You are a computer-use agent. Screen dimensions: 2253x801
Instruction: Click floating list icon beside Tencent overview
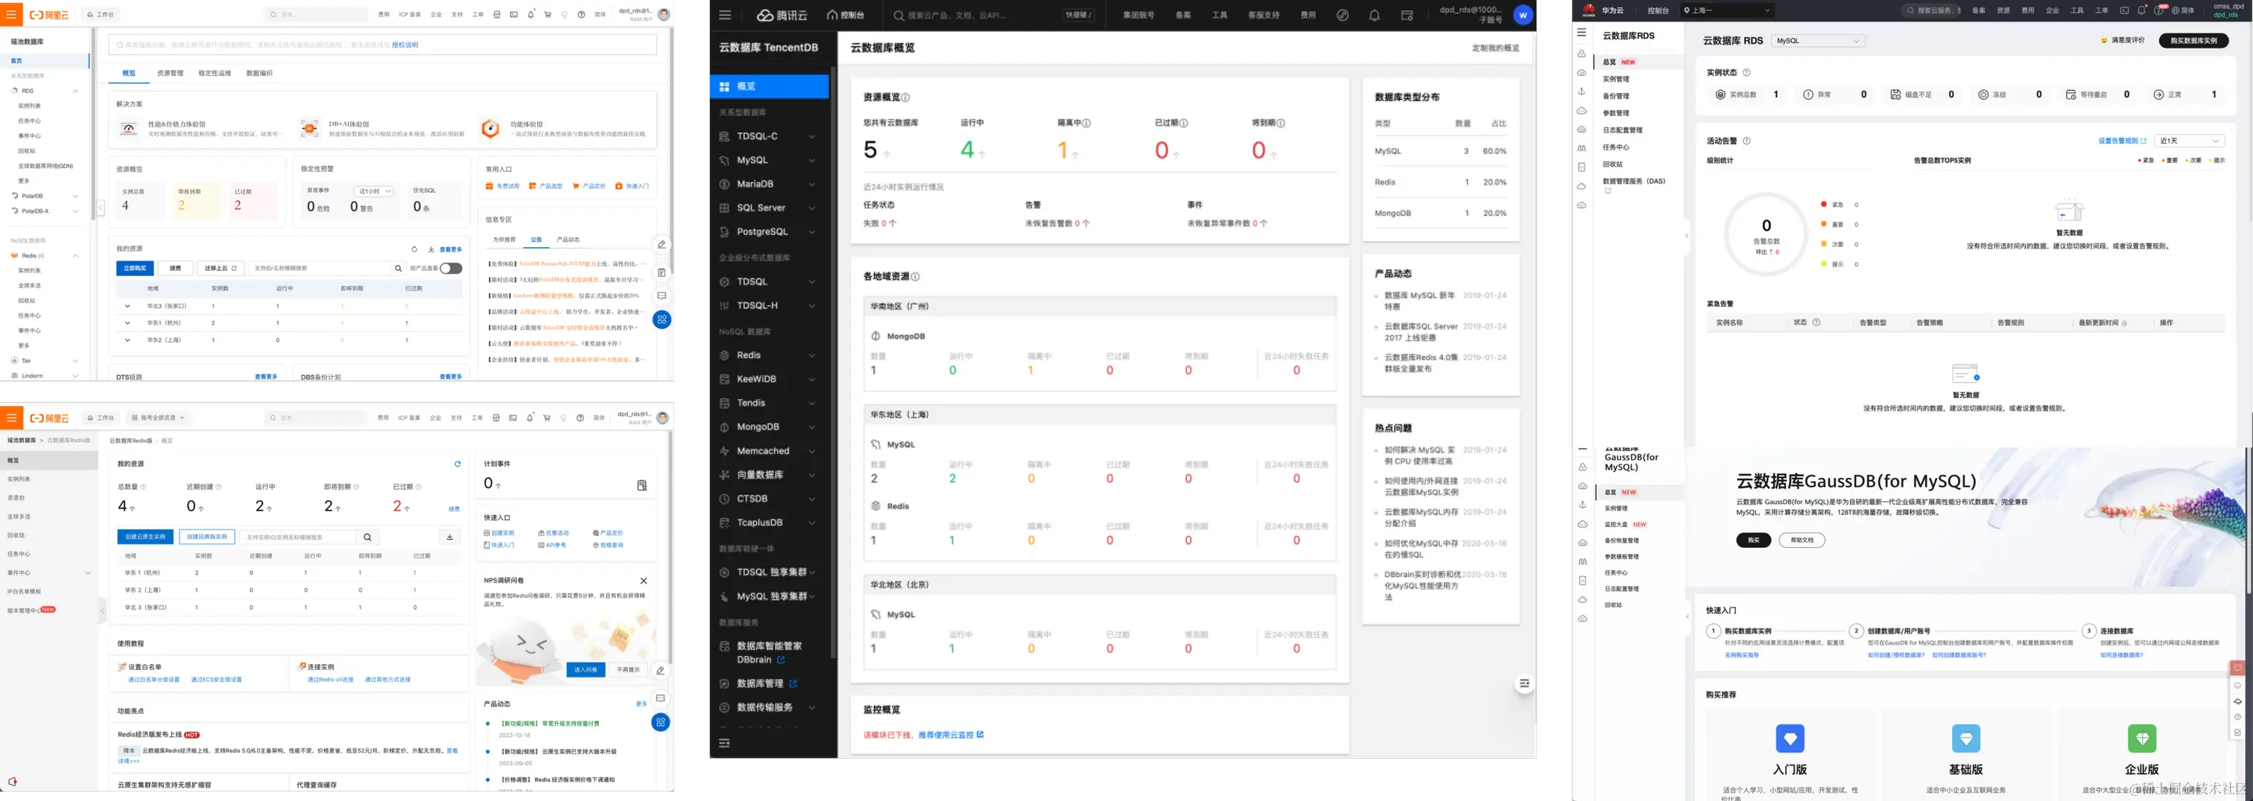(1524, 683)
